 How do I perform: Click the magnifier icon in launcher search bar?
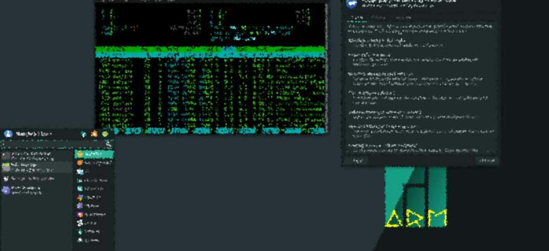click(x=109, y=143)
